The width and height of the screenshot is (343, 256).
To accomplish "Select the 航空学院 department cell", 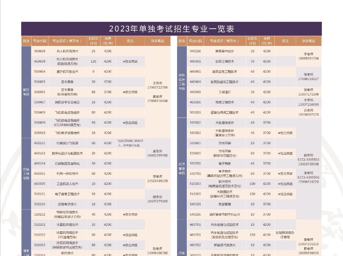I will (26, 92).
